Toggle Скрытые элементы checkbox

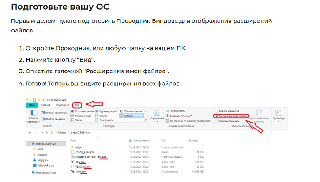tap(216, 121)
